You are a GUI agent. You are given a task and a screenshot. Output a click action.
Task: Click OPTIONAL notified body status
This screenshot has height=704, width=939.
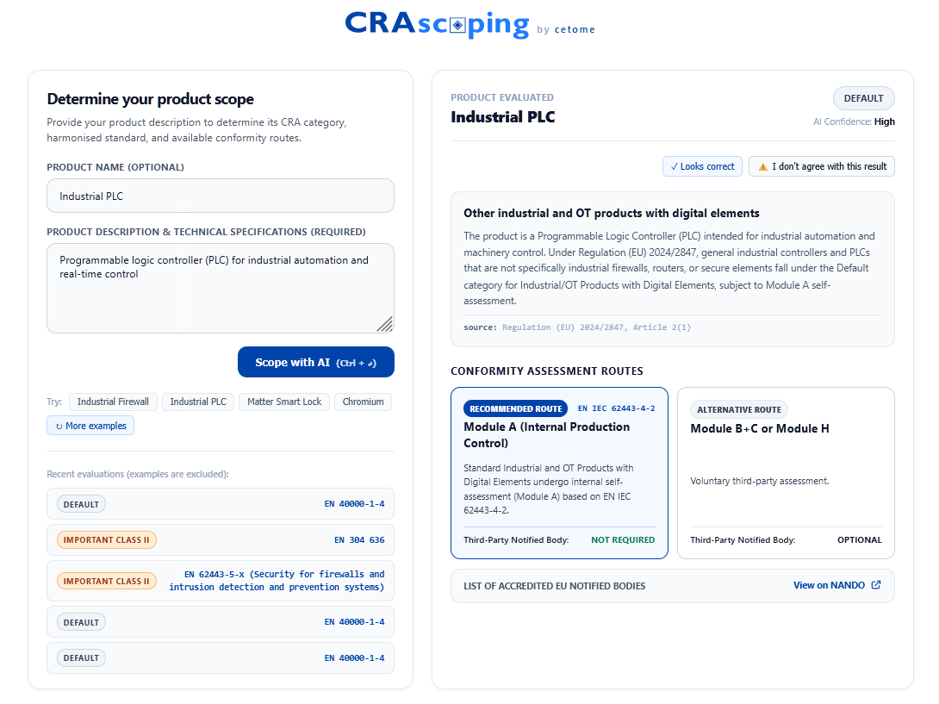click(x=860, y=539)
